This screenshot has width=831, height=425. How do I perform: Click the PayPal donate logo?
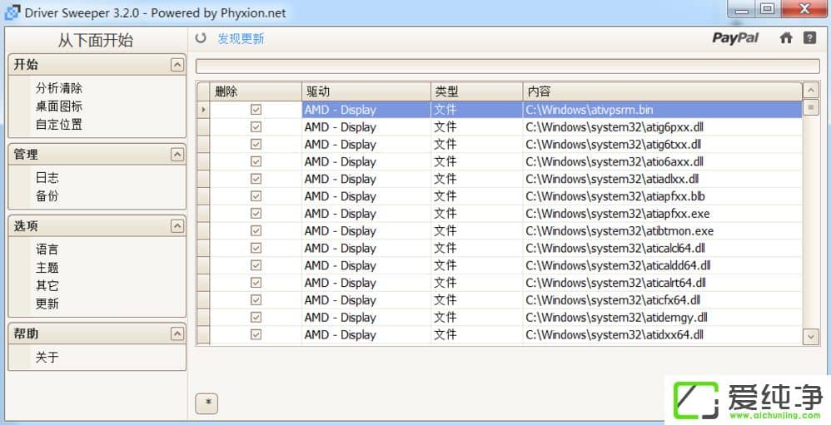click(735, 38)
